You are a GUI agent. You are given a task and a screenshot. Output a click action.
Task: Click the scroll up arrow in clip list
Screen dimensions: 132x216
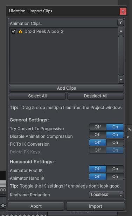121,31
